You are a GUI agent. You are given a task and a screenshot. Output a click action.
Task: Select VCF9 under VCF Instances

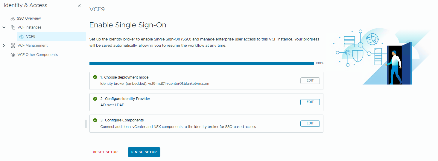coord(31,37)
